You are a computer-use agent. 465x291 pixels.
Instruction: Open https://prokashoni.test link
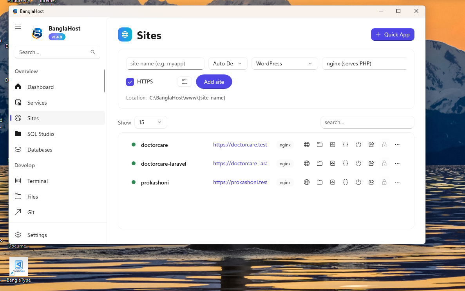(x=240, y=182)
